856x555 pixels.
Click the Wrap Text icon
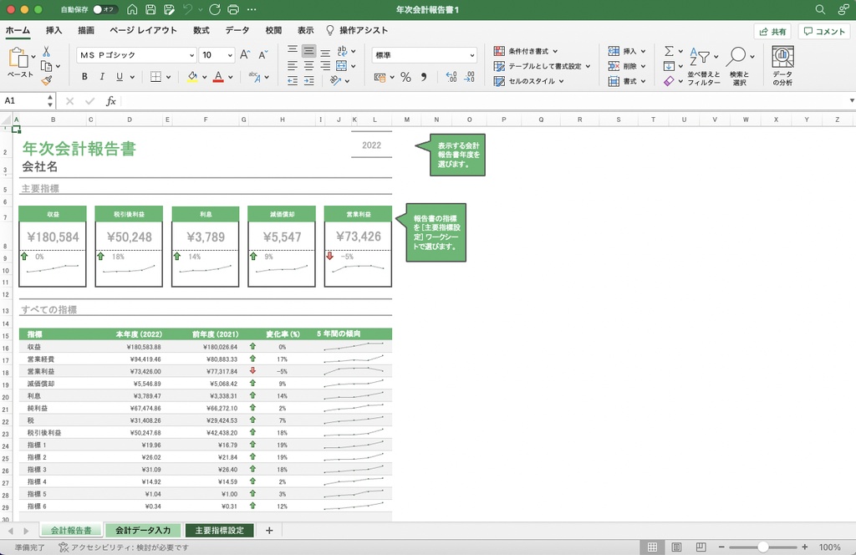[x=342, y=51]
